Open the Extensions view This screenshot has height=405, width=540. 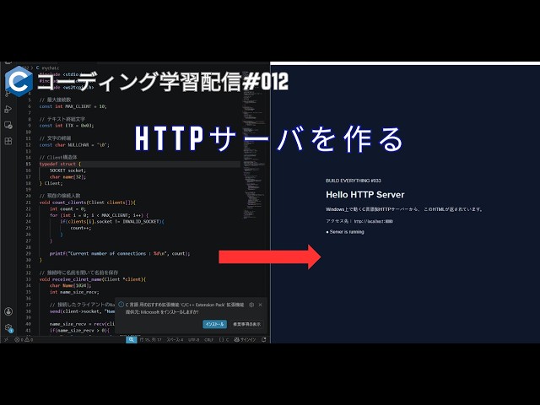[x=8, y=141]
